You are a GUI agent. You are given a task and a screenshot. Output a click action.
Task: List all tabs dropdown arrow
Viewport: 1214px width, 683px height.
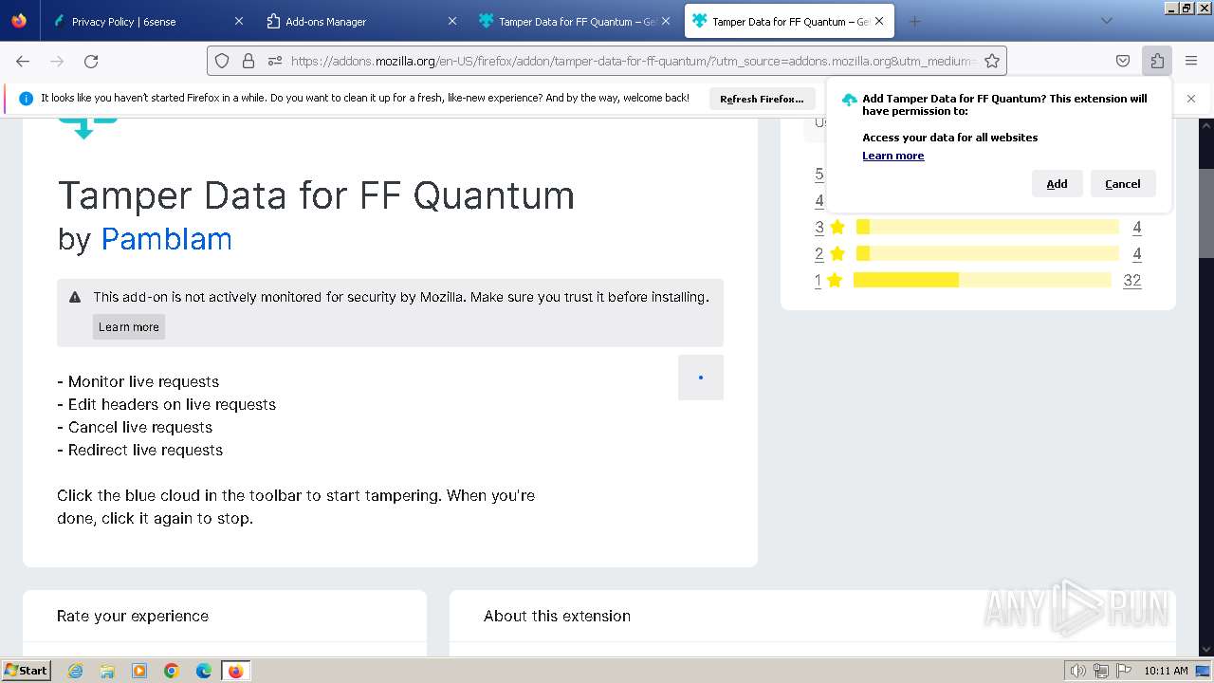click(x=1106, y=21)
